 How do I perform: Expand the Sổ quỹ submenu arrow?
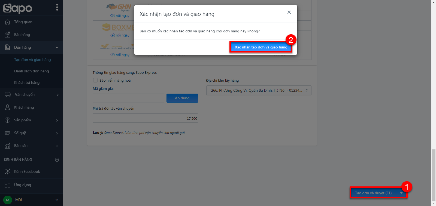(57, 133)
